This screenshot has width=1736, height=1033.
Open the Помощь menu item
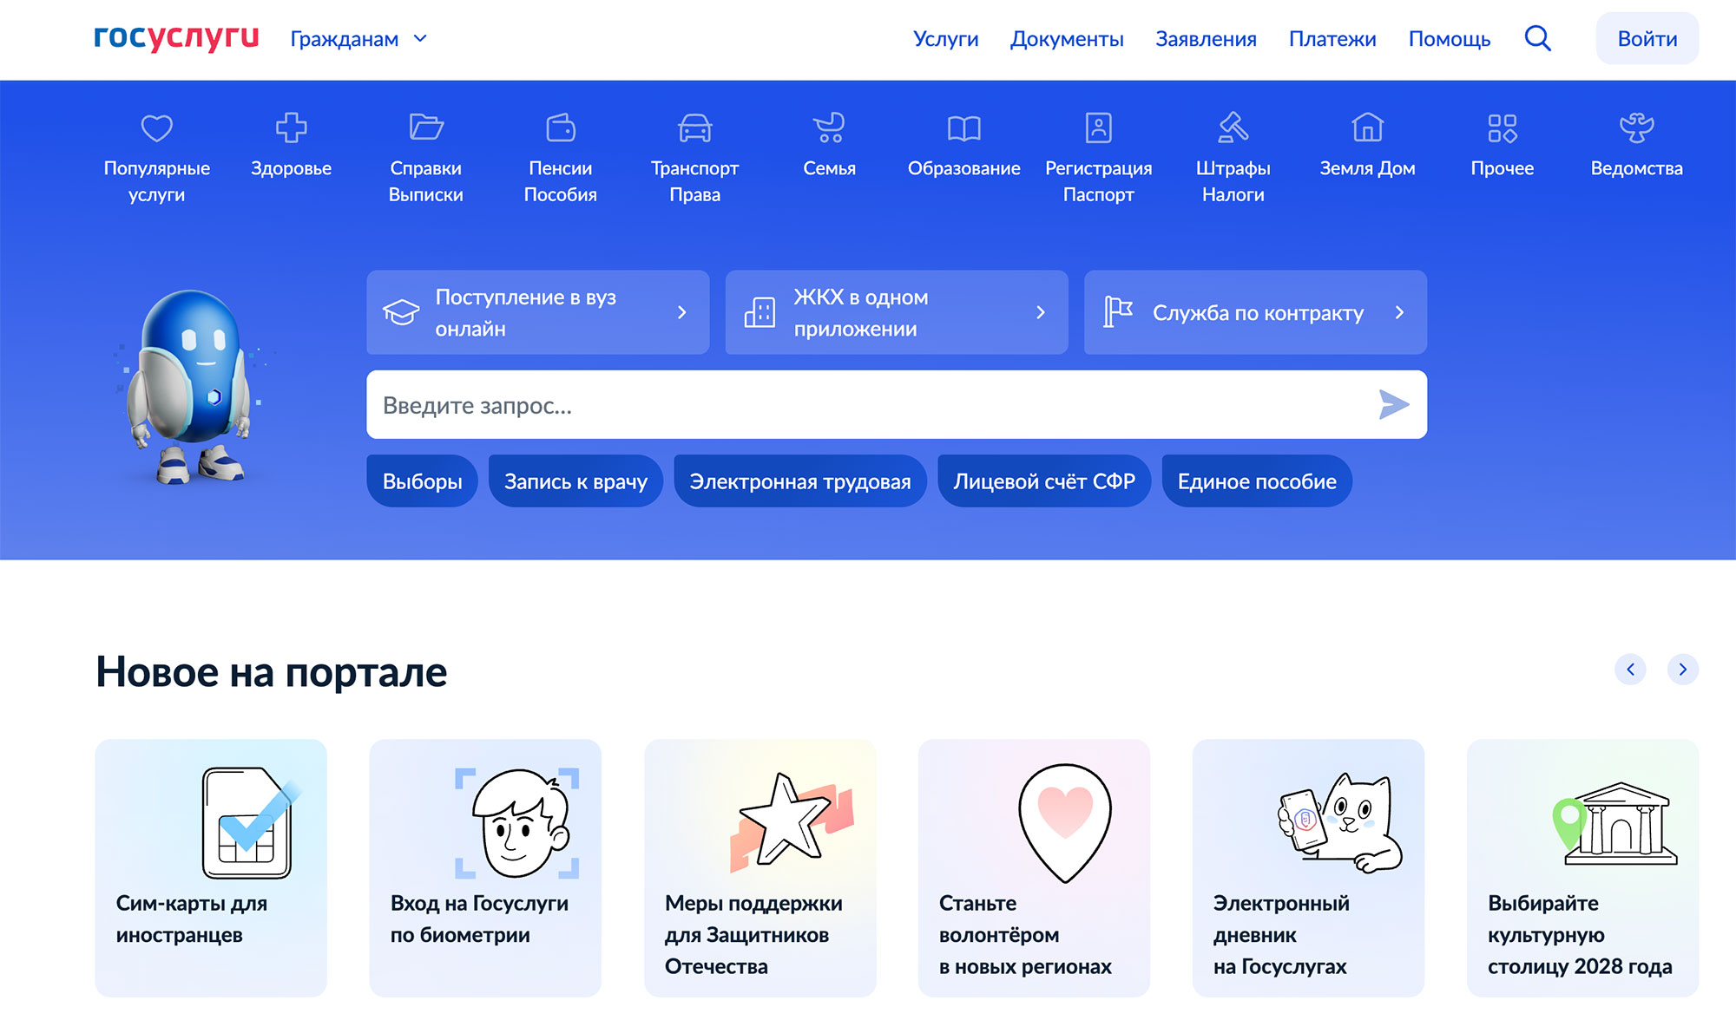(1450, 39)
